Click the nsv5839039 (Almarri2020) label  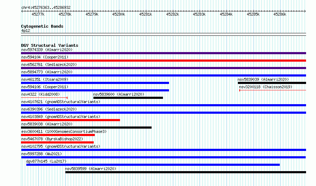point(263,79)
